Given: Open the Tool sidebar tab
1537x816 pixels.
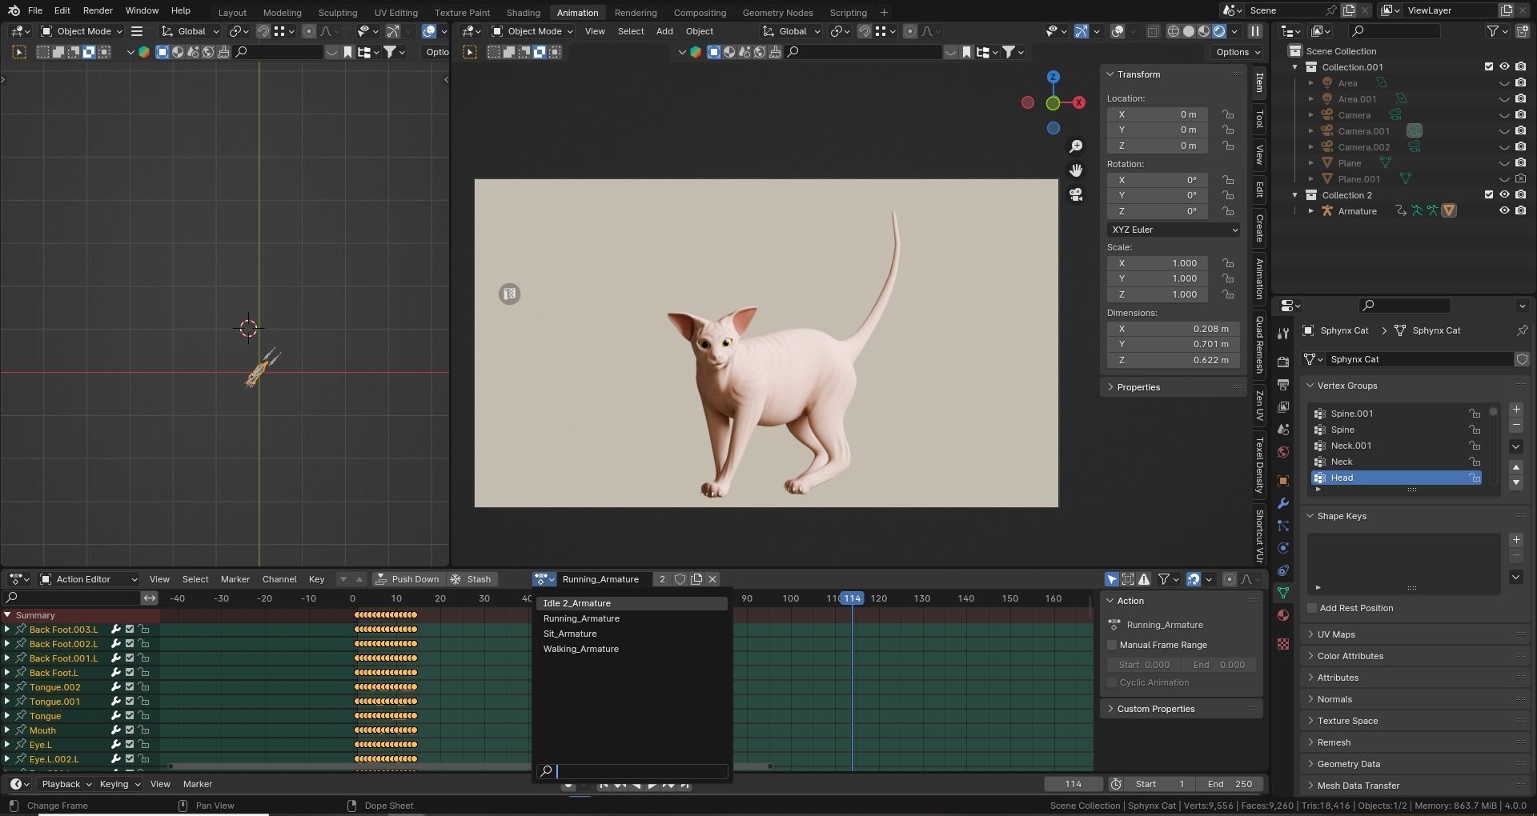Looking at the screenshot, I should (1260, 118).
